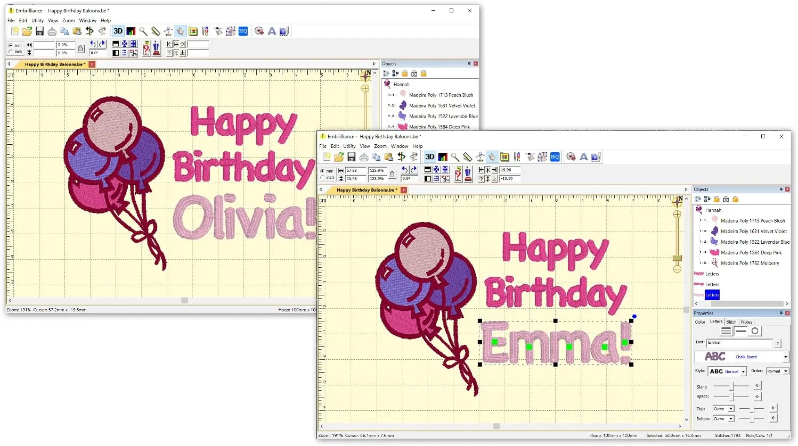Viewport: 798px width, 446px height.
Task: Enable HQ rendering mode
Action: coord(554,156)
